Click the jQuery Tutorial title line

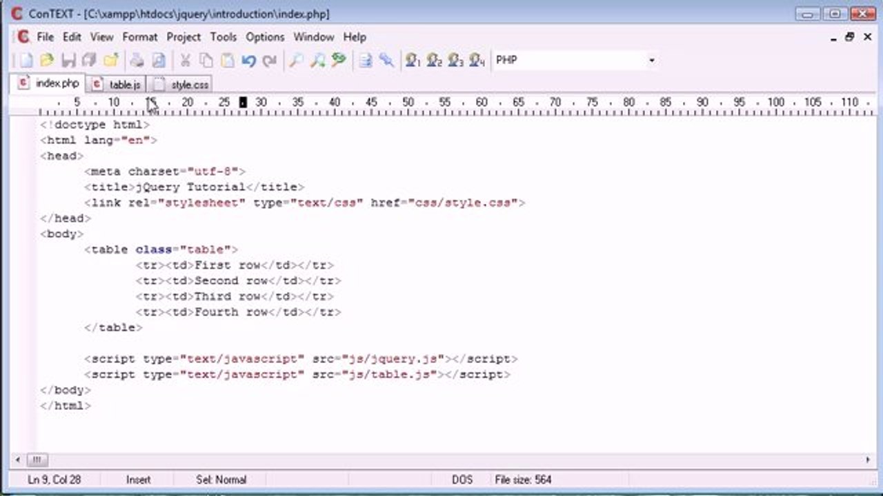point(194,187)
